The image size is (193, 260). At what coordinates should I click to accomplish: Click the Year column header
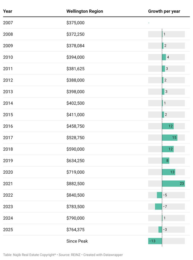8,11
